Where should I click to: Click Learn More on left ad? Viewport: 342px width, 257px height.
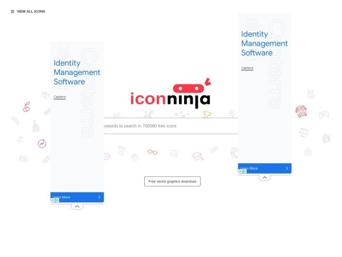[77, 197]
